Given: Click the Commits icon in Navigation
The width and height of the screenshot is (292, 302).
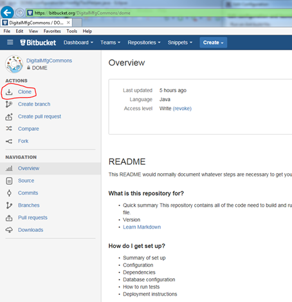Looking at the screenshot, I should tap(9, 193).
